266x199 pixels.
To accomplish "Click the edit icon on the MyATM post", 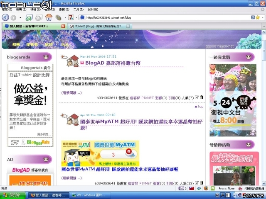I will coord(197,183).
